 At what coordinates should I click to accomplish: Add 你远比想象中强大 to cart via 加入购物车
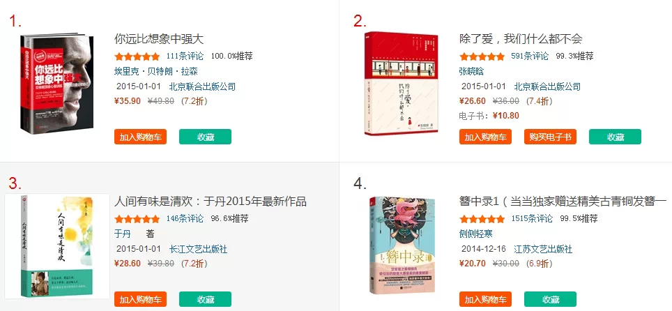(141, 137)
